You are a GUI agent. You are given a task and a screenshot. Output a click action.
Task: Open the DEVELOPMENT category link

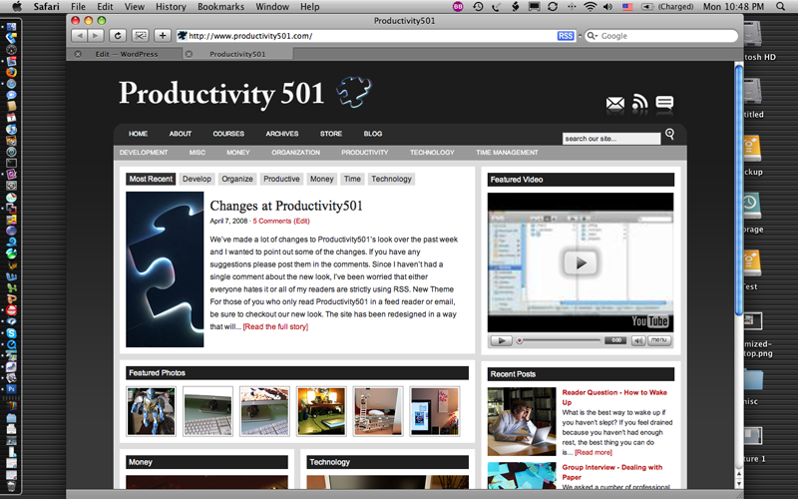[144, 153]
